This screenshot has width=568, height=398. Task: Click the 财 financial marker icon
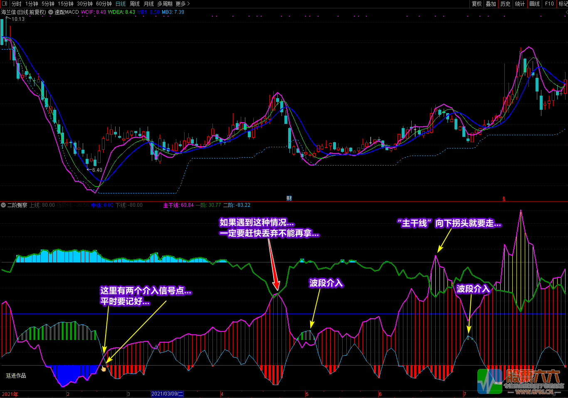(289, 198)
